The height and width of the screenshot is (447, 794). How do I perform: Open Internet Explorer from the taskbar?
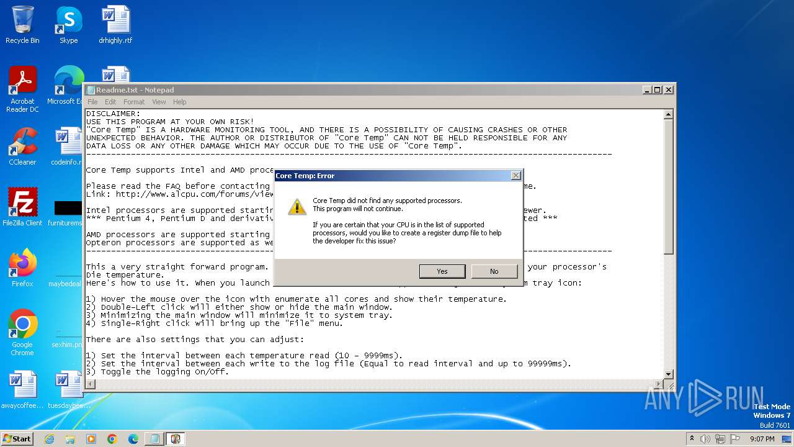(x=49, y=439)
